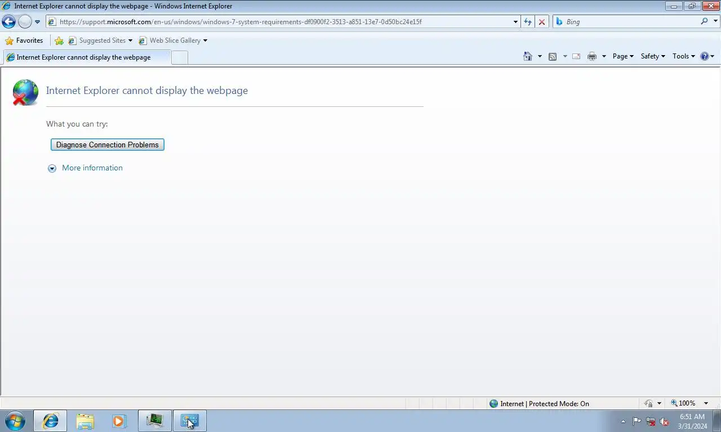Expand the address bar autocomplete dropdown arrow
Image resolution: width=721 pixels, height=432 pixels.
pyautogui.click(x=515, y=22)
